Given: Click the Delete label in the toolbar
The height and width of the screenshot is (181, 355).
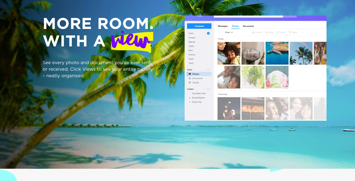Looking at the screenshot, I should pyautogui.click(x=283, y=32).
